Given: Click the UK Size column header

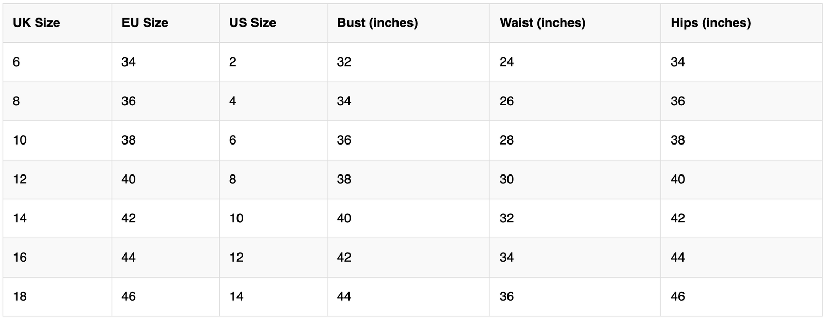Looking at the screenshot, I should coord(36,23).
